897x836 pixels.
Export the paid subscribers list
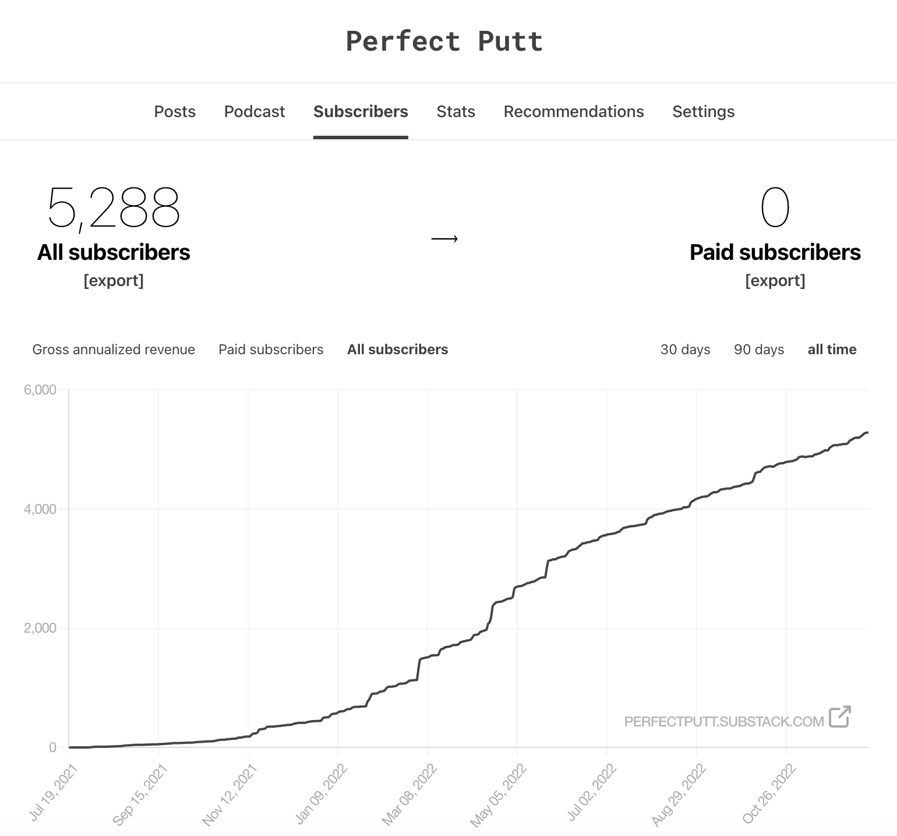tap(775, 280)
